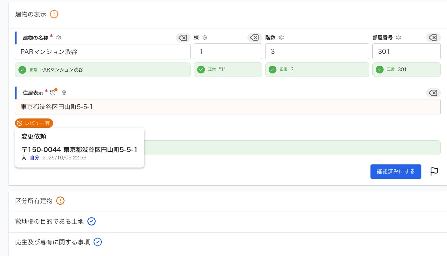Screen dimensions: 447x256
Task: Focus the 階数 input showing 3
Action: [317, 52]
